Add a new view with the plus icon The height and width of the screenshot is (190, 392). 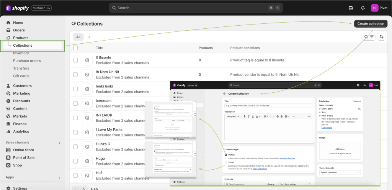point(89,37)
